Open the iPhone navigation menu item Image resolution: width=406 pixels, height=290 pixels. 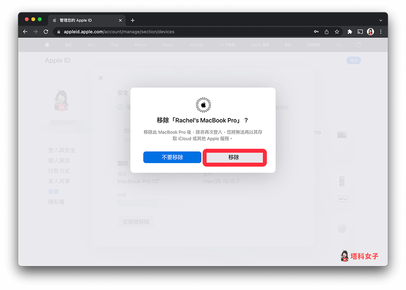[140, 45]
